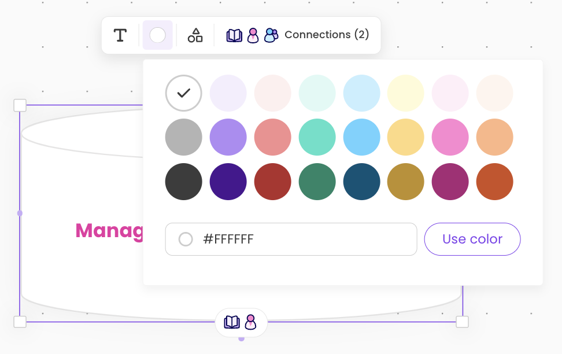Select the dark charcoal color swatch

pyautogui.click(x=184, y=182)
